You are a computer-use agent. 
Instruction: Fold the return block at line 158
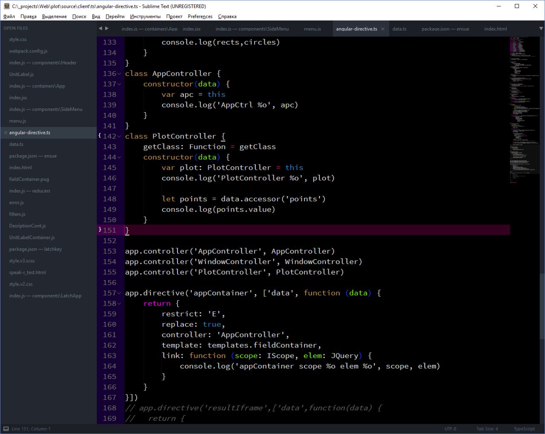pos(119,304)
